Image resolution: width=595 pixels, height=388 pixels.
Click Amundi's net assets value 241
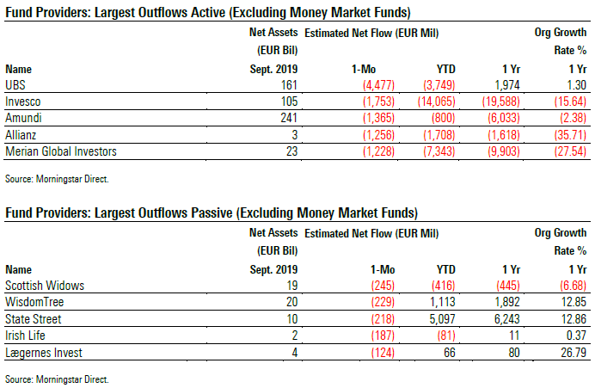[x=285, y=117]
